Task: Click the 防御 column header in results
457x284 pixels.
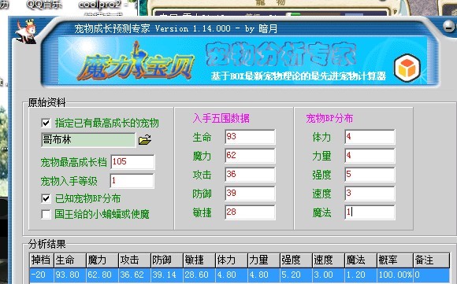Action: [x=167, y=260]
